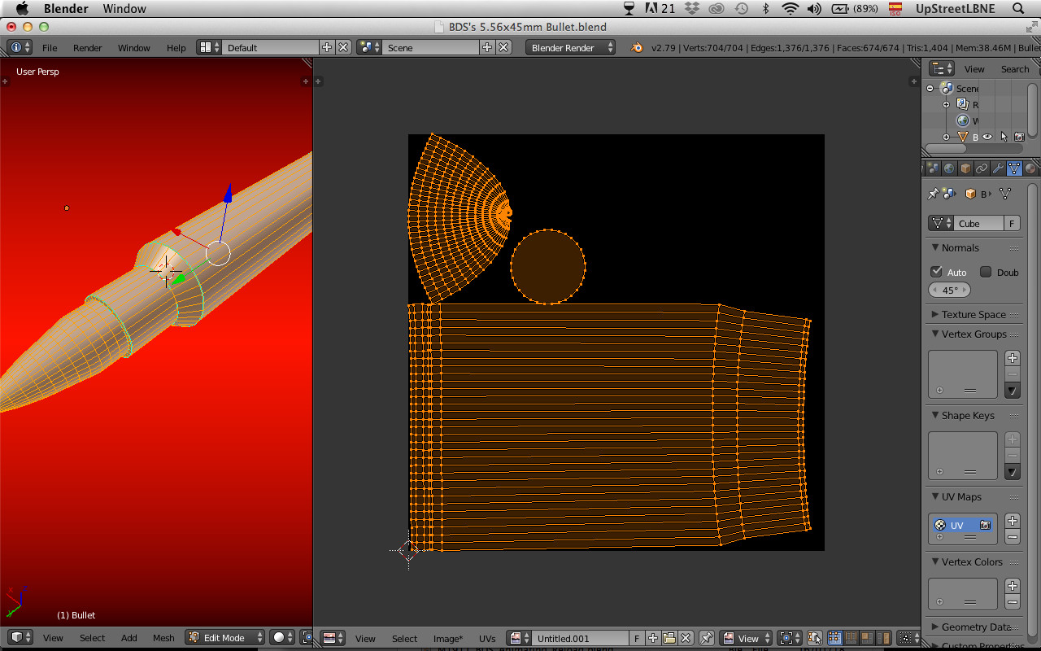
Task: Switch to Mesh Data properties tab
Action: point(1014,168)
